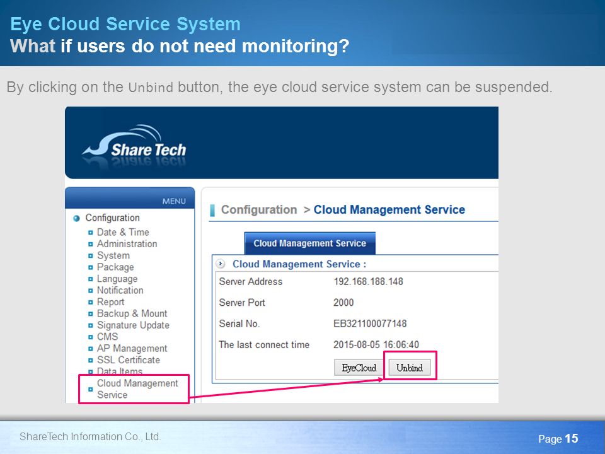Viewport: 605px width, 454px height.
Task: Go to Administration in the sidebar
Action: [x=127, y=243]
